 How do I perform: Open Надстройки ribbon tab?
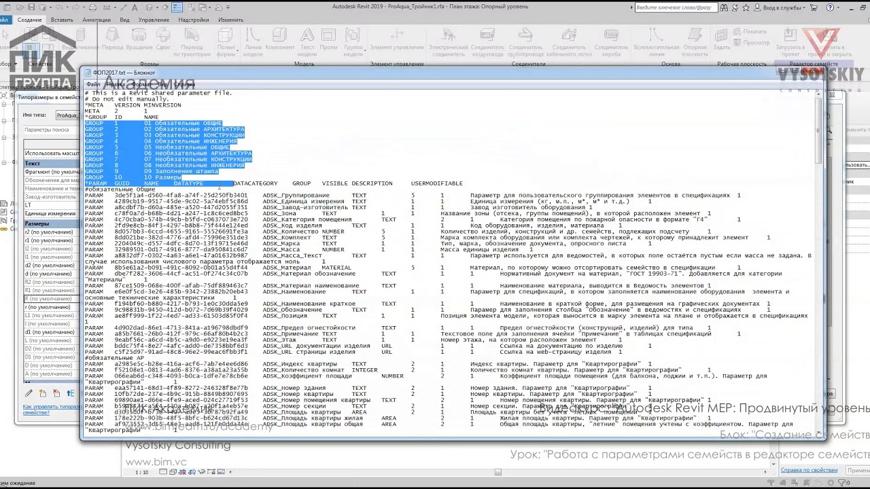pos(194,20)
